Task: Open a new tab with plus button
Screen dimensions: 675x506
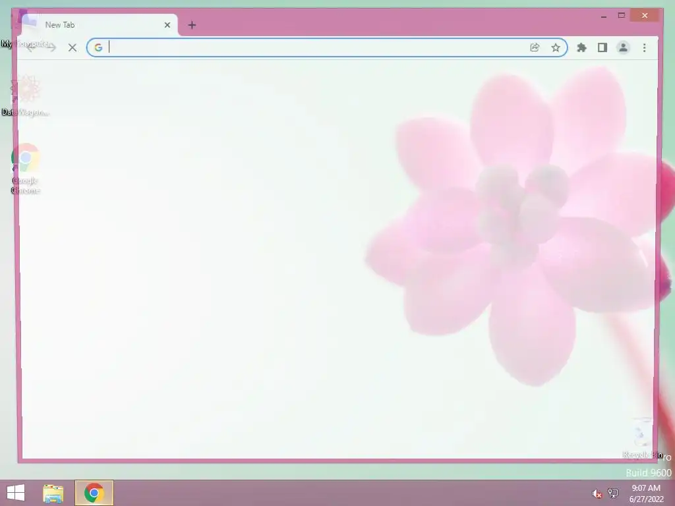Action: point(192,25)
